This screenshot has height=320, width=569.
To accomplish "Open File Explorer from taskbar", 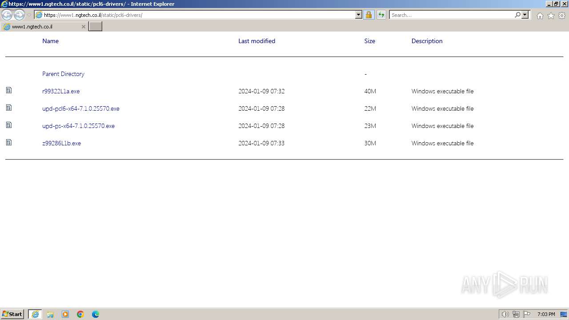I will 50,314.
